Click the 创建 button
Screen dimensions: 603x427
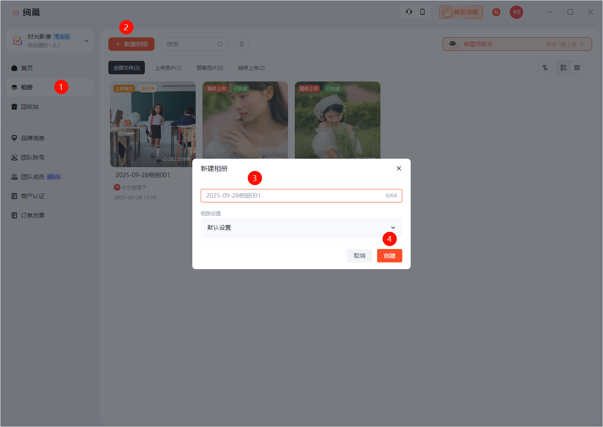[389, 256]
